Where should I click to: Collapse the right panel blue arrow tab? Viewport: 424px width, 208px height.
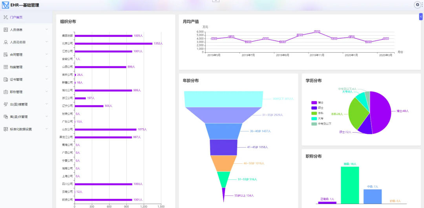pyautogui.click(x=421, y=16)
